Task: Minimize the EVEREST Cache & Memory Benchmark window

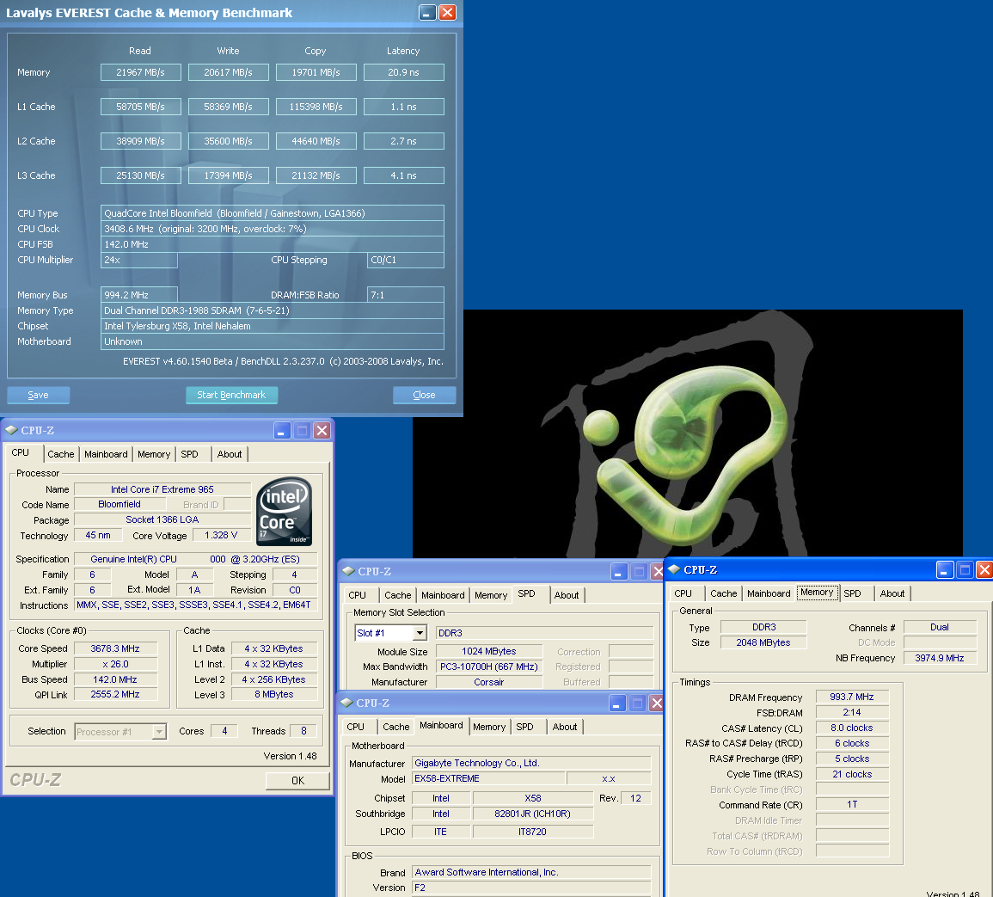Action: tap(427, 12)
